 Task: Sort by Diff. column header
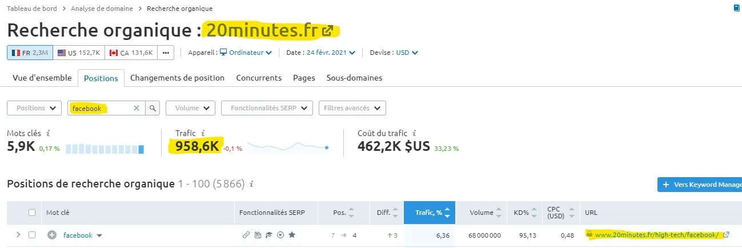(386, 213)
